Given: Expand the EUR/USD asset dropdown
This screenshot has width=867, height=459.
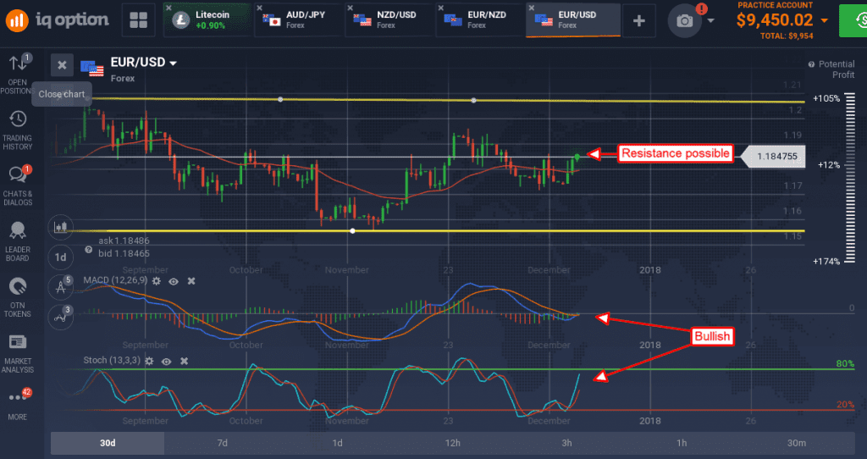Looking at the screenshot, I should pos(173,63).
